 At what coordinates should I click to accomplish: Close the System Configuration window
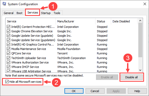coord(145,4)
